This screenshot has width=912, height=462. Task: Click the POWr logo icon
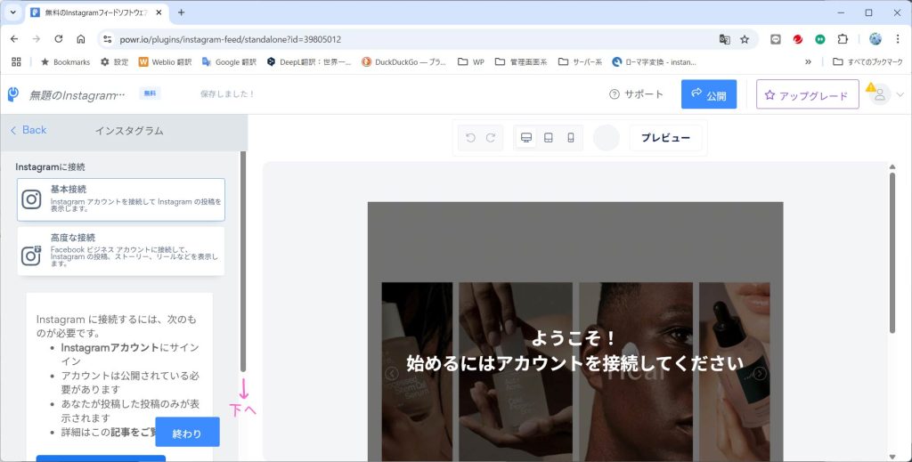pos(12,94)
